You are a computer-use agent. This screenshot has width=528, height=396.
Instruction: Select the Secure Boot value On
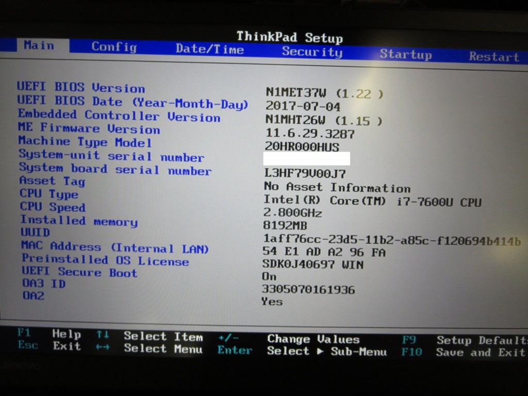[269, 276]
